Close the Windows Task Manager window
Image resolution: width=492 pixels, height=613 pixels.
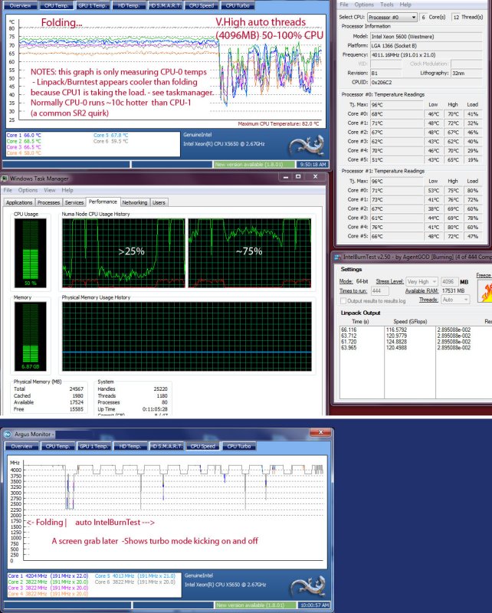[315, 177]
